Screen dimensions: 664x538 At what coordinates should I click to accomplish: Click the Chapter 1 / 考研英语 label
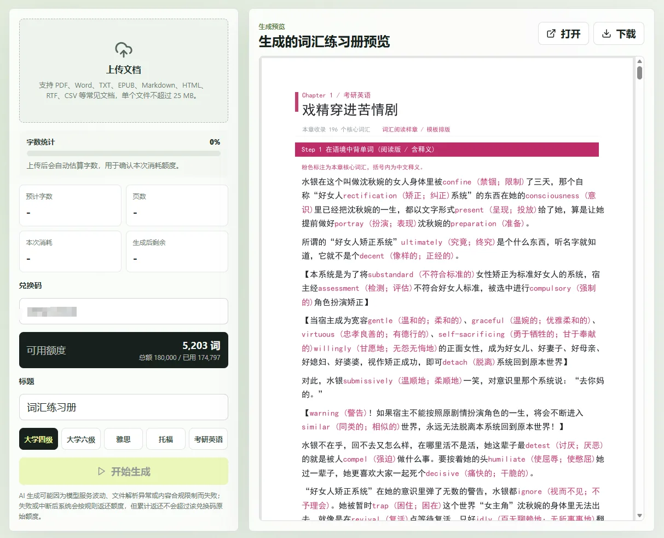coord(336,95)
